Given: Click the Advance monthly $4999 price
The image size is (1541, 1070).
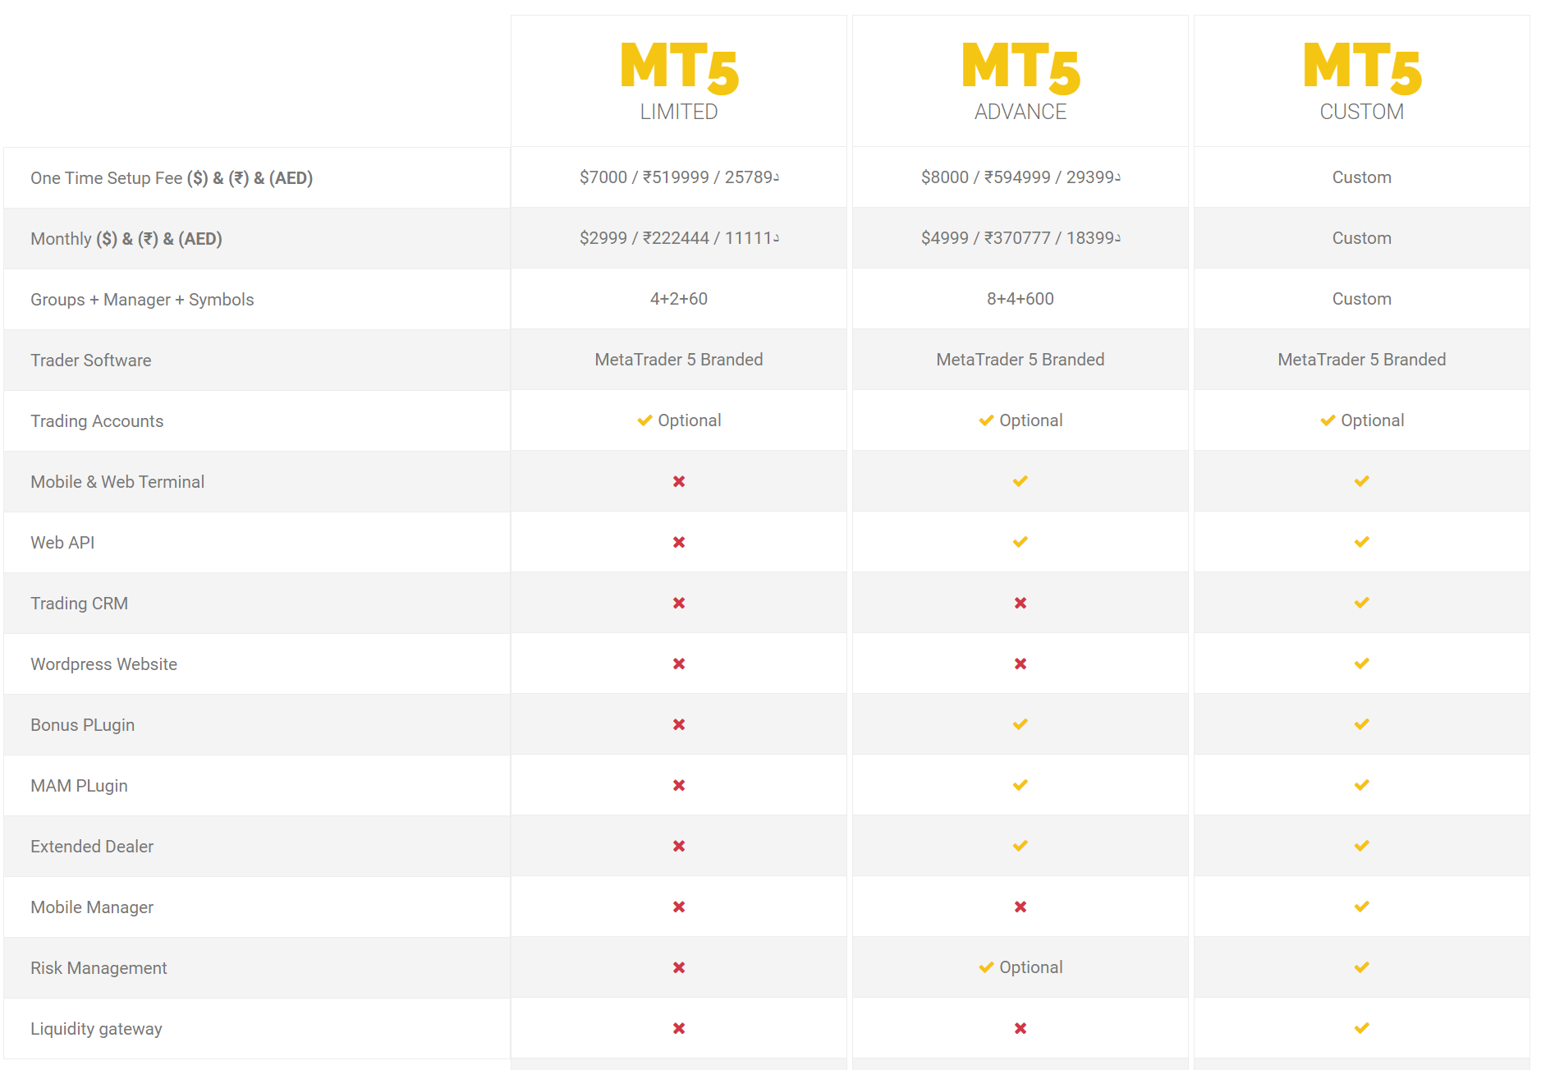Looking at the screenshot, I should click(x=1020, y=238).
